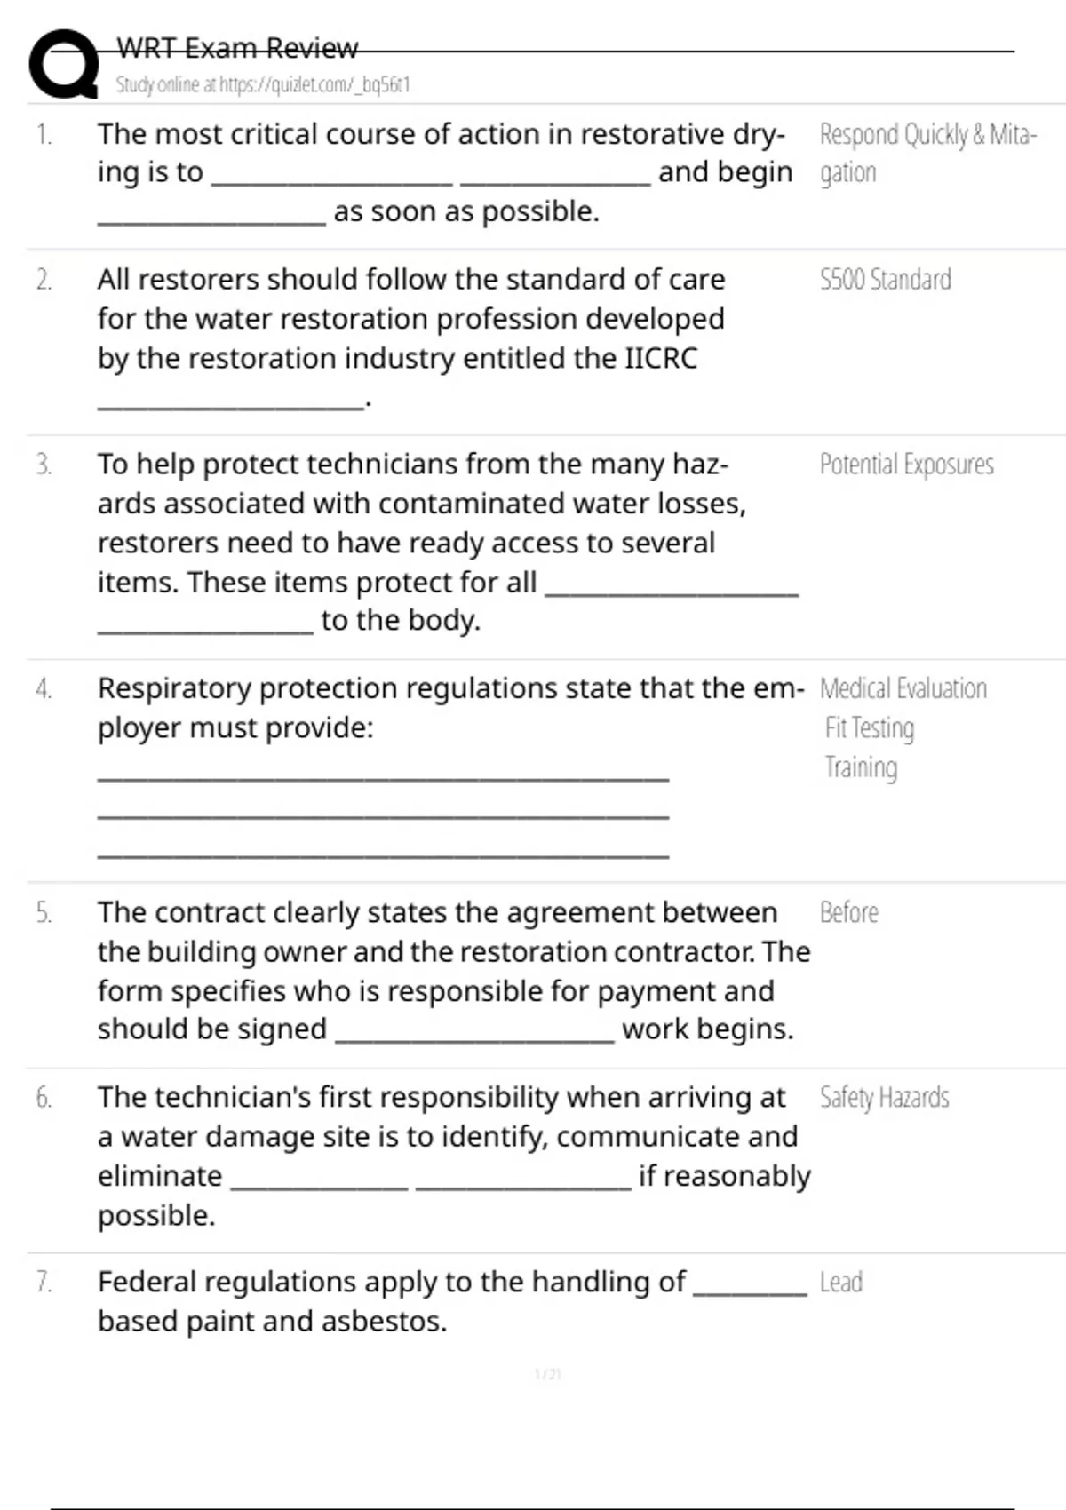Click the 'Fit Testing' answer line
The height and width of the screenshot is (1510, 1066).
869,728
